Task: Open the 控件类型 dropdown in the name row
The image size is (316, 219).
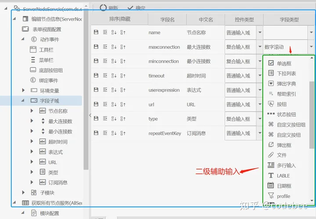Action: click(259, 32)
